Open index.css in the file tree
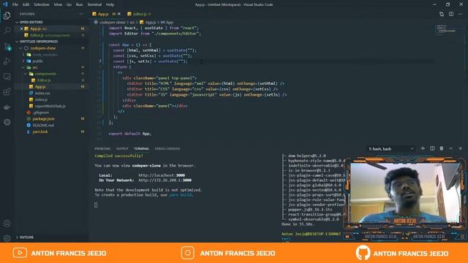Image resolution: width=468 pixels, height=263 pixels. click(x=42, y=93)
